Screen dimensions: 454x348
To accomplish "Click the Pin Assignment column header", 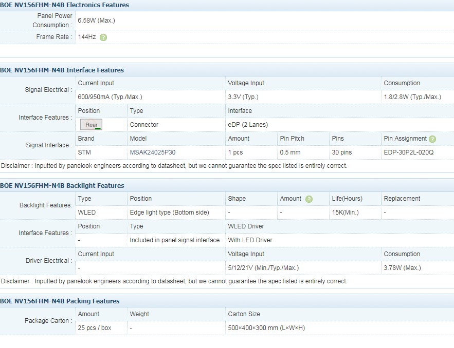I will click(405, 139).
